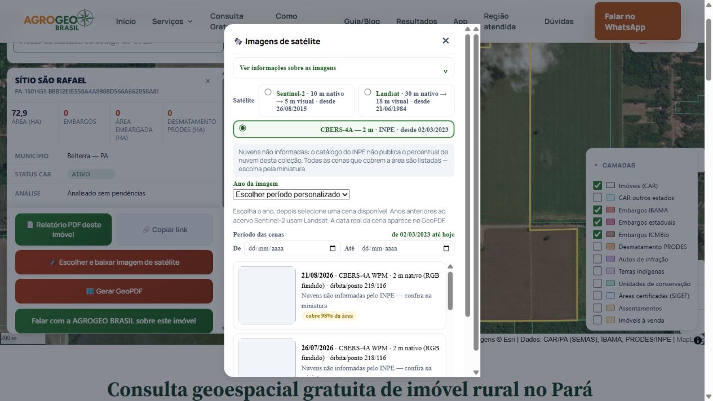
Task: Select CBERS-4A satellite radio option
Action: click(242, 128)
